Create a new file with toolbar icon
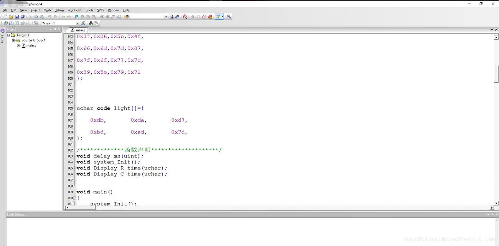This screenshot has height=246, width=499. [5, 17]
